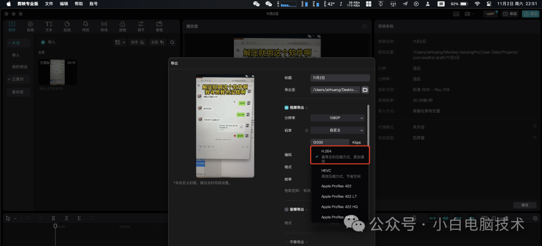Choose HEVC encoding option
Viewport: 542px width, 246px height.
point(340,173)
